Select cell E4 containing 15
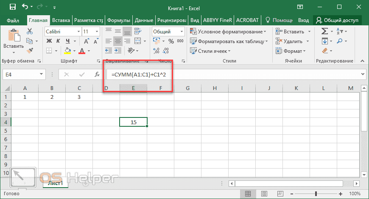The height and width of the screenshot is (199, 369). point(134,122)
